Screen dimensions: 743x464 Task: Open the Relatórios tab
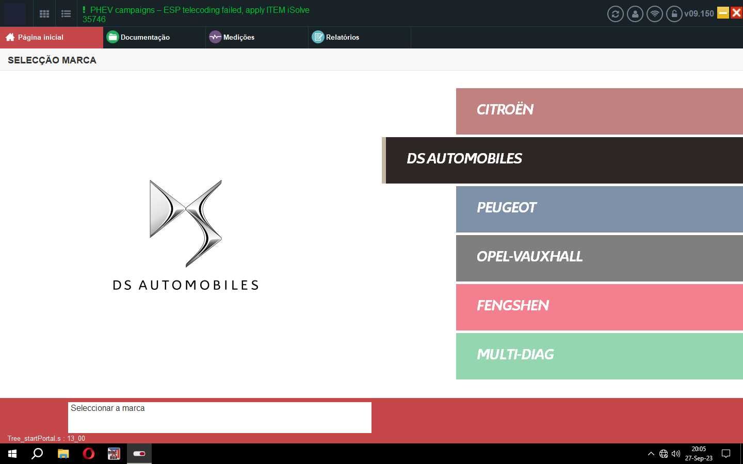(x=360, y=37)
